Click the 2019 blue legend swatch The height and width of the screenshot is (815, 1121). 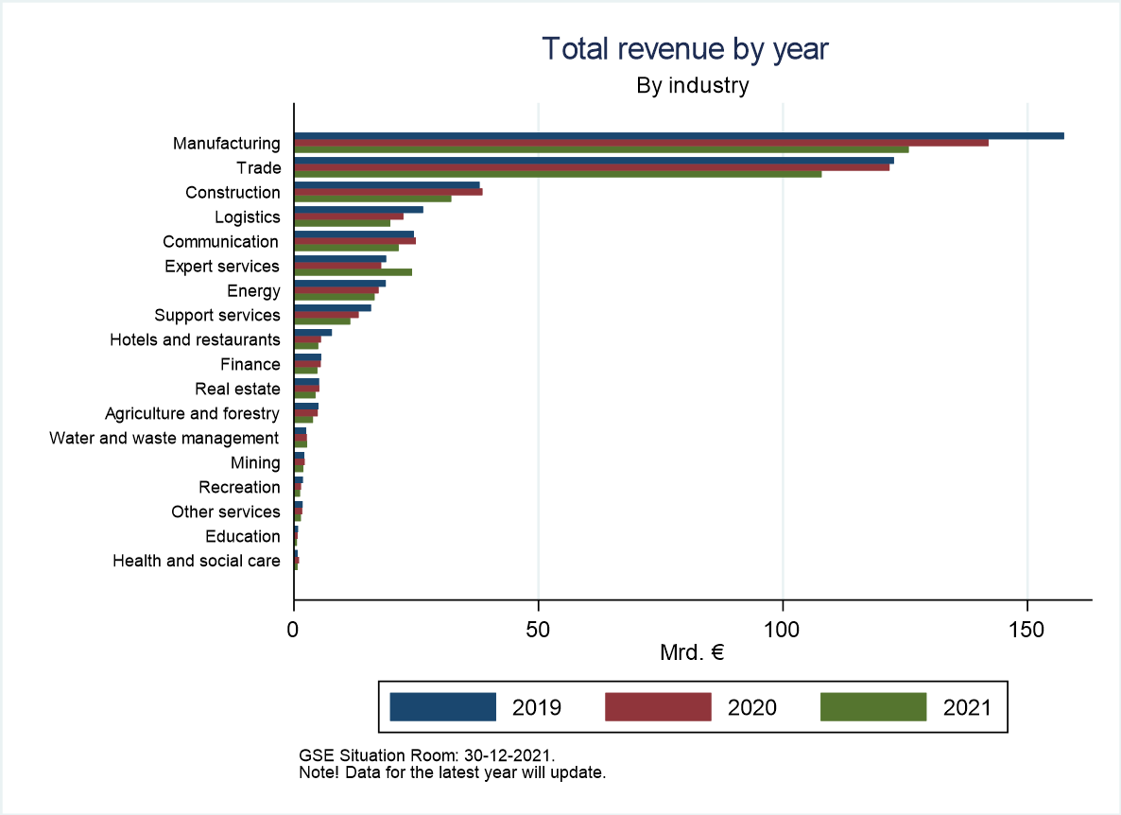(442, 706)
